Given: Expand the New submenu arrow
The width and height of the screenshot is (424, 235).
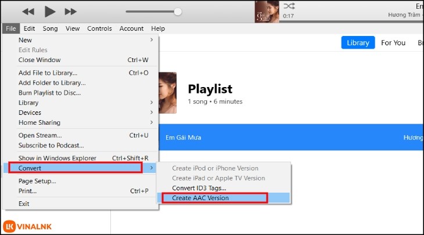Looking at the screenshot, I should click(x=152, y=40).
